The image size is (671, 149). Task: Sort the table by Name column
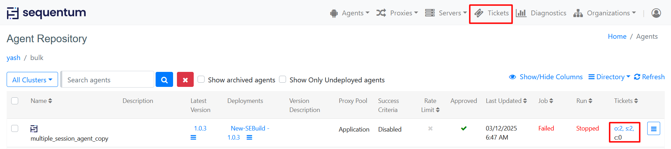(41, 101)
